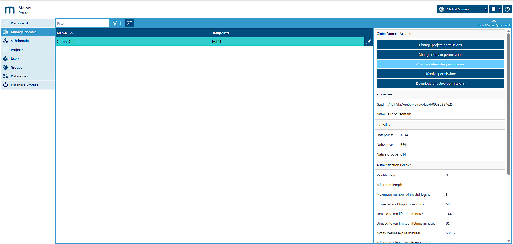Open the Users menu item
Viewport: 513px width, 244px height.
(28, 58)
